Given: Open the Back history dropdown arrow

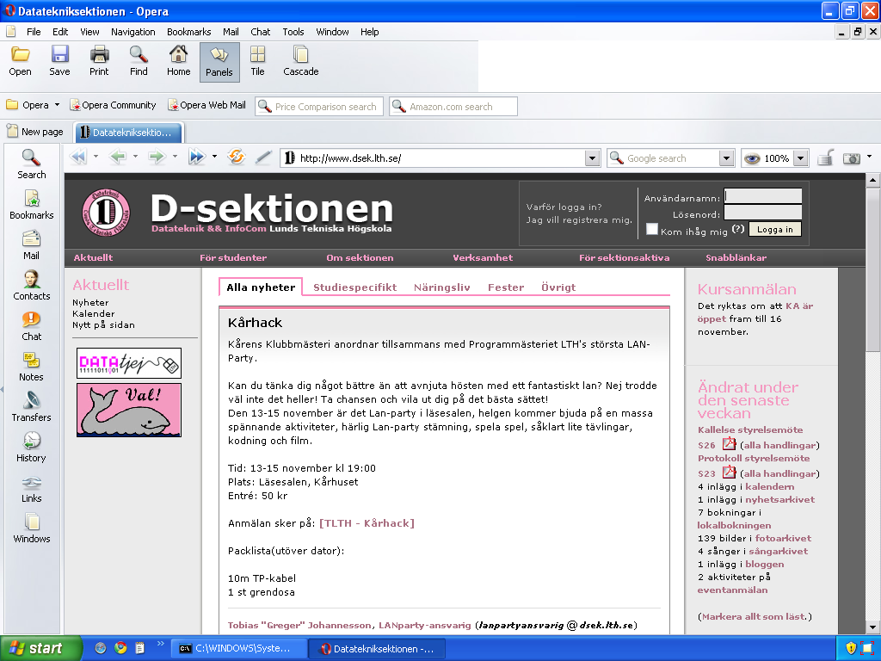Looking at the screenshot, I should pos(135,157).
